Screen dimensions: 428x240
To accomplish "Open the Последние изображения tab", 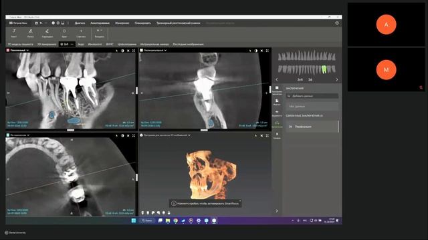I will point(188,44).
